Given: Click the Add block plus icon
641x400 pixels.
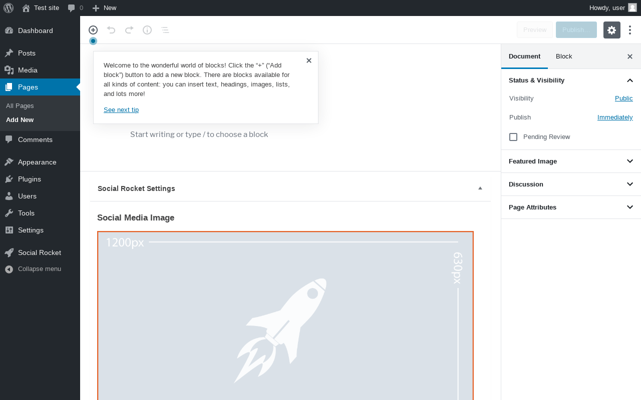Looking at the screenshot, I should click(93, 30).
